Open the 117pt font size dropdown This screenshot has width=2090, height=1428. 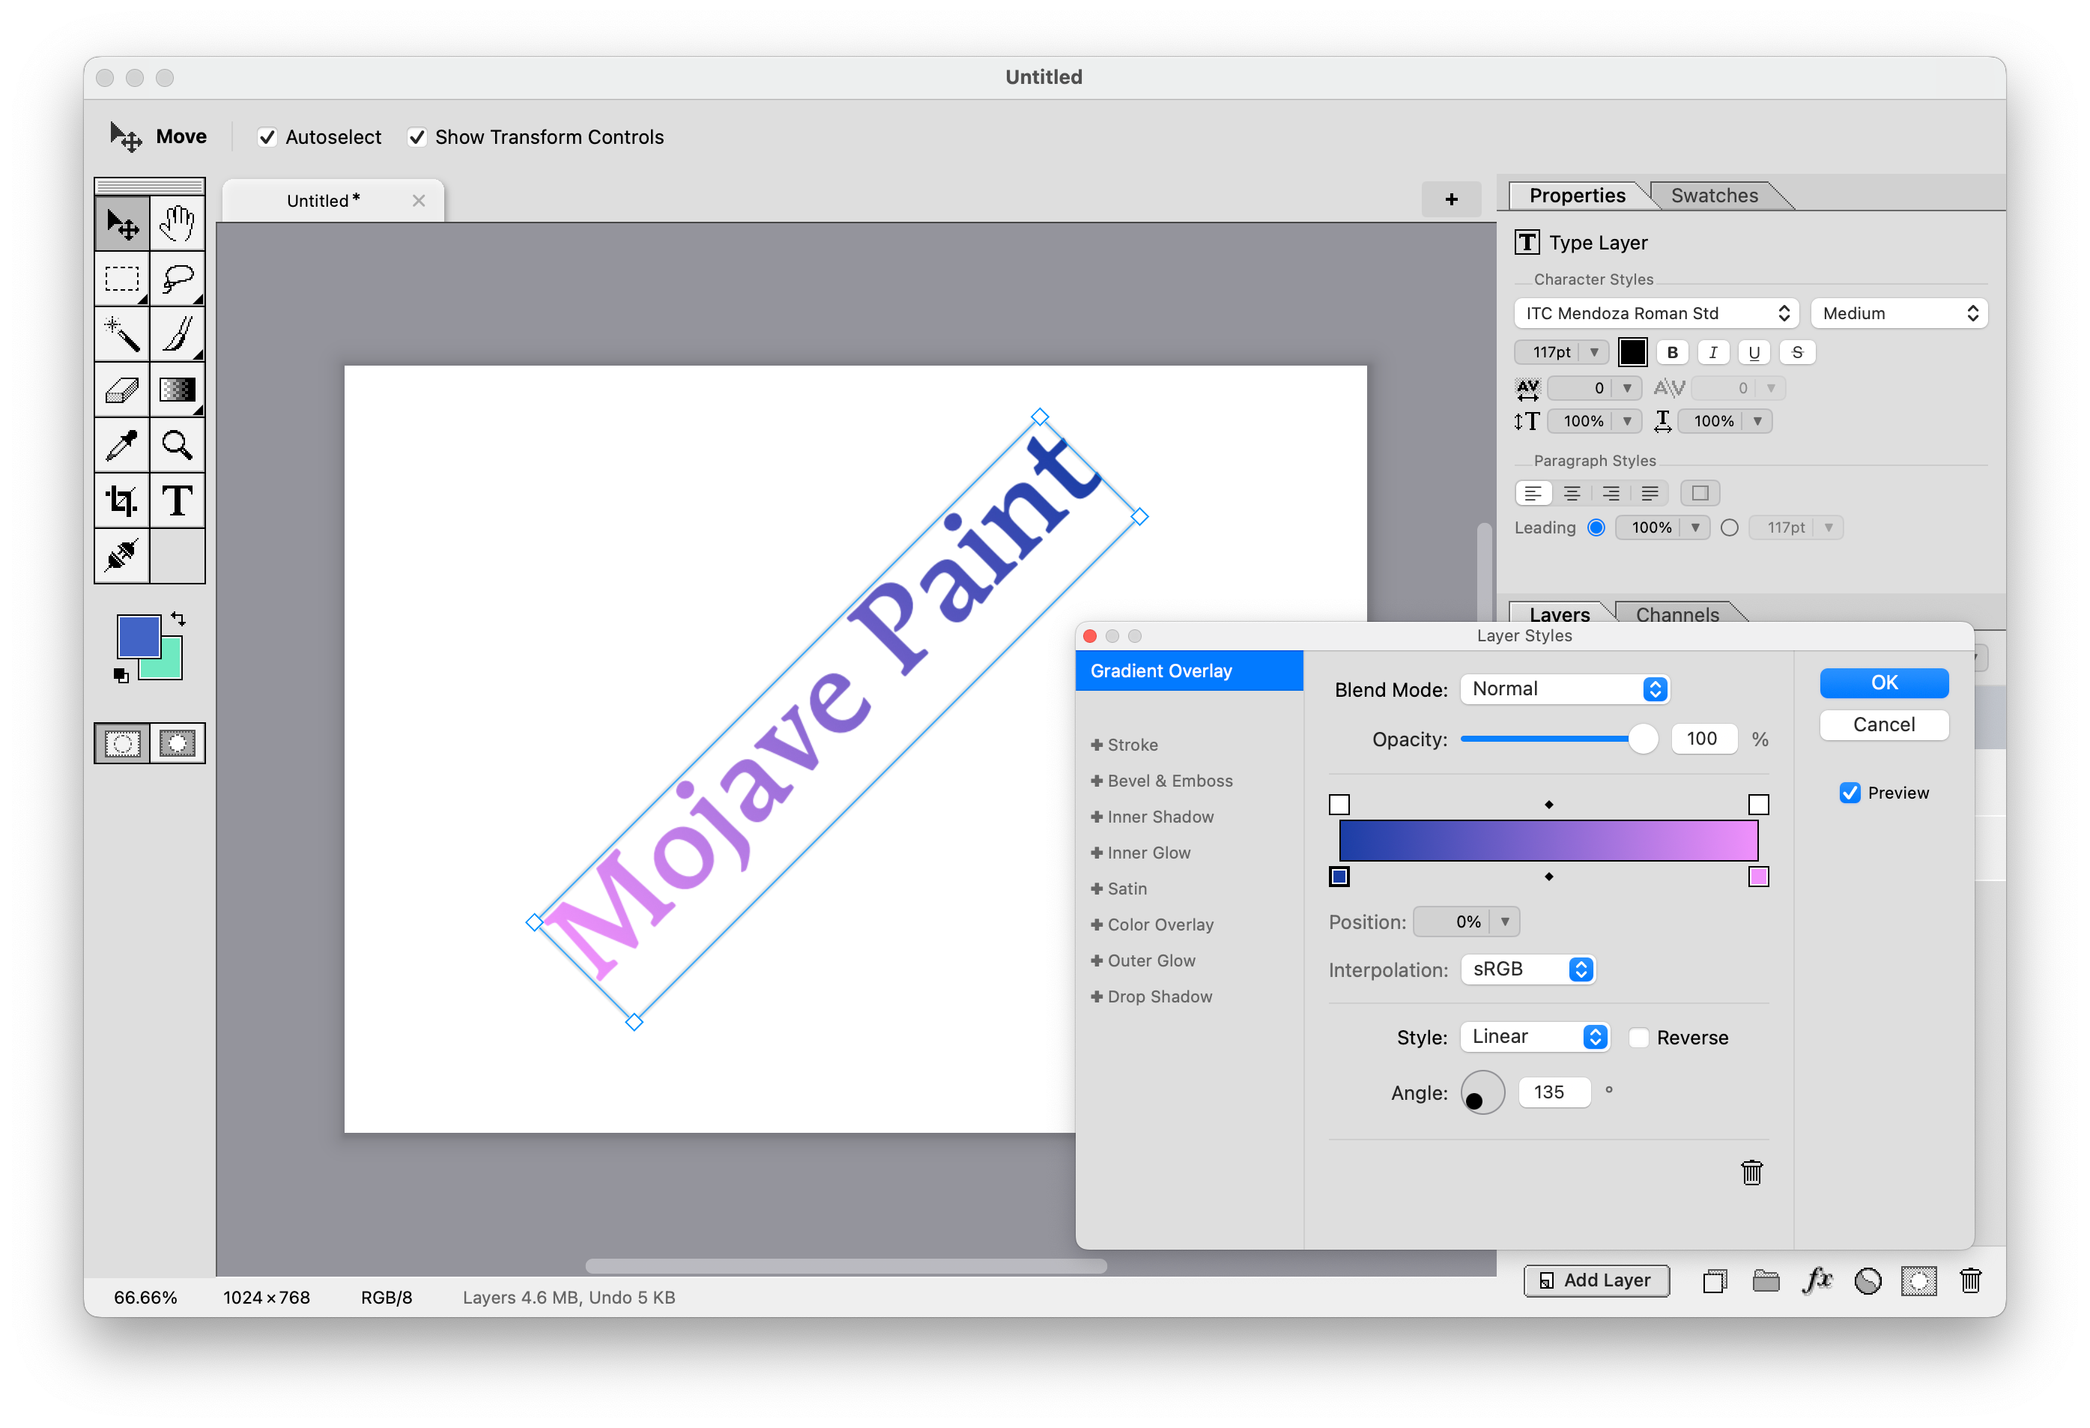pyautogui.click(x=1595, y=352)
